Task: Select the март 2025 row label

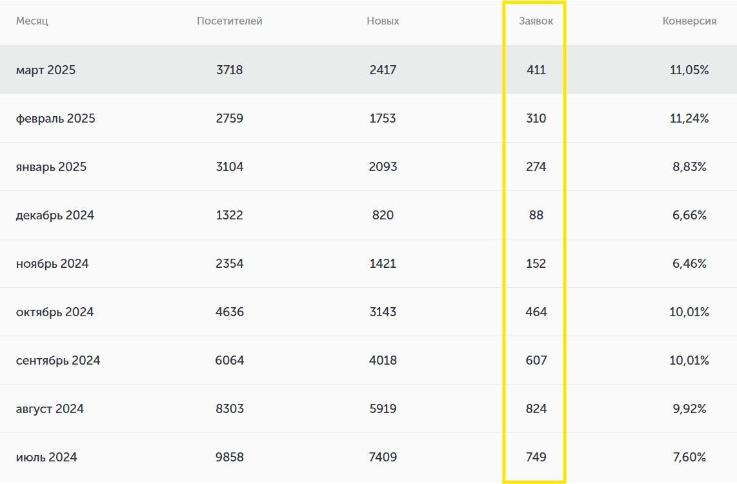Action: pos(46,70)
